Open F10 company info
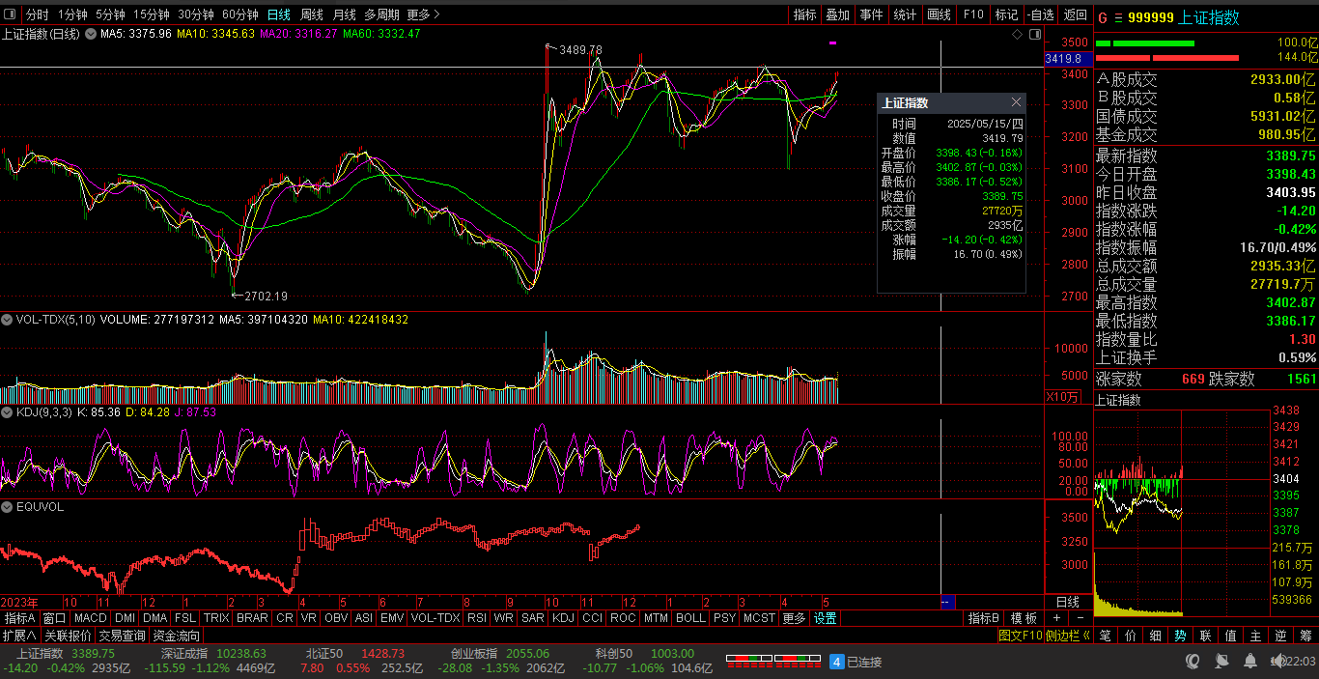Viewport: 1319px width, 679px height. tap(973, 14)
